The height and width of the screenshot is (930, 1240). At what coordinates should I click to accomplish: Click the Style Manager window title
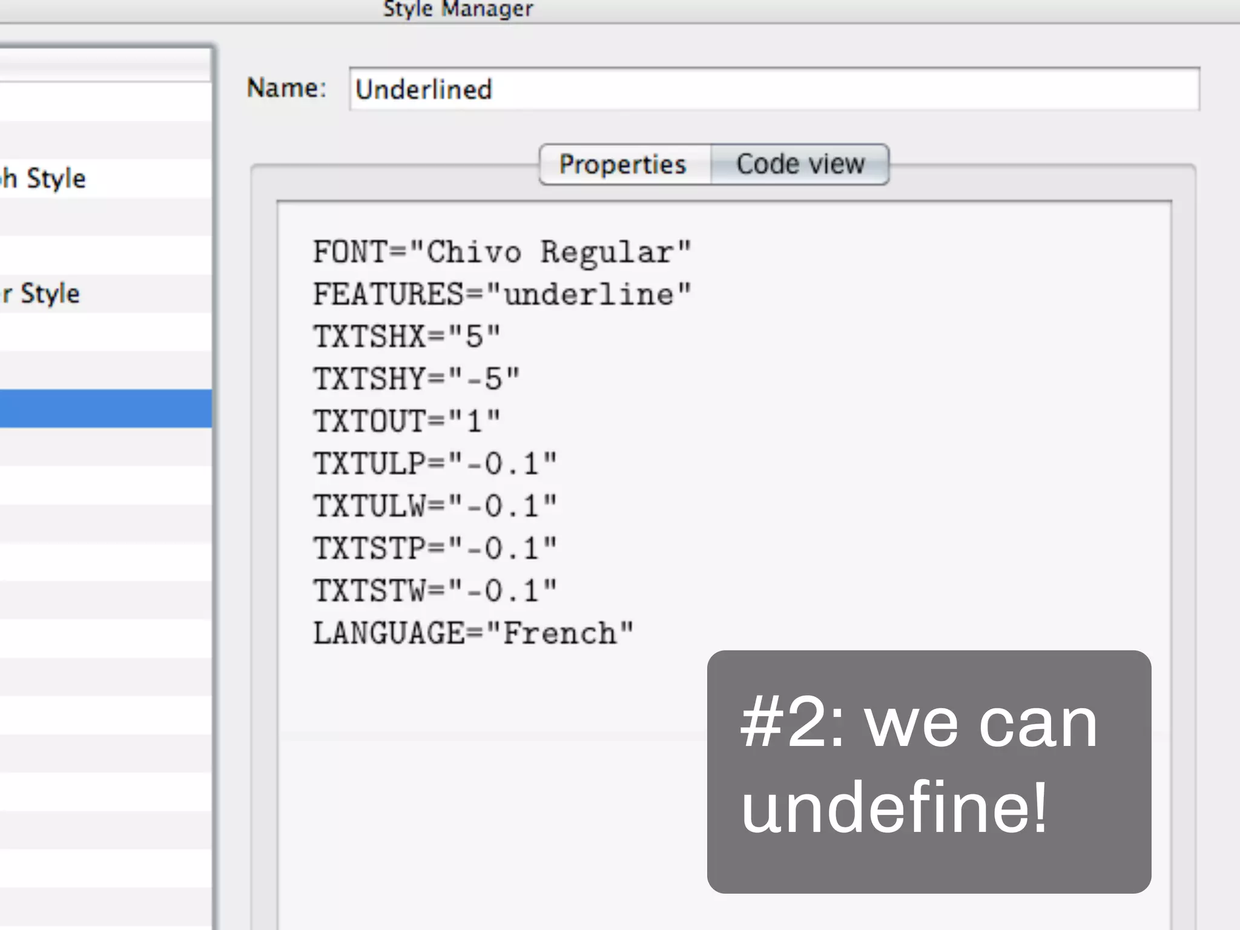(458, 9)
